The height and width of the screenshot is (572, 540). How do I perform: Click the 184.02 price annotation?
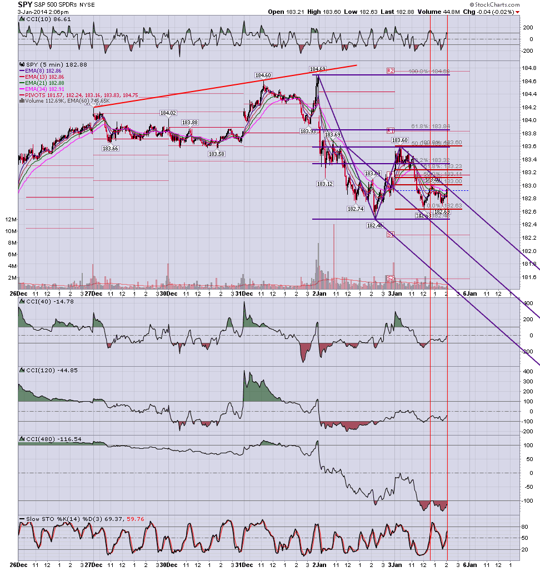168,113
